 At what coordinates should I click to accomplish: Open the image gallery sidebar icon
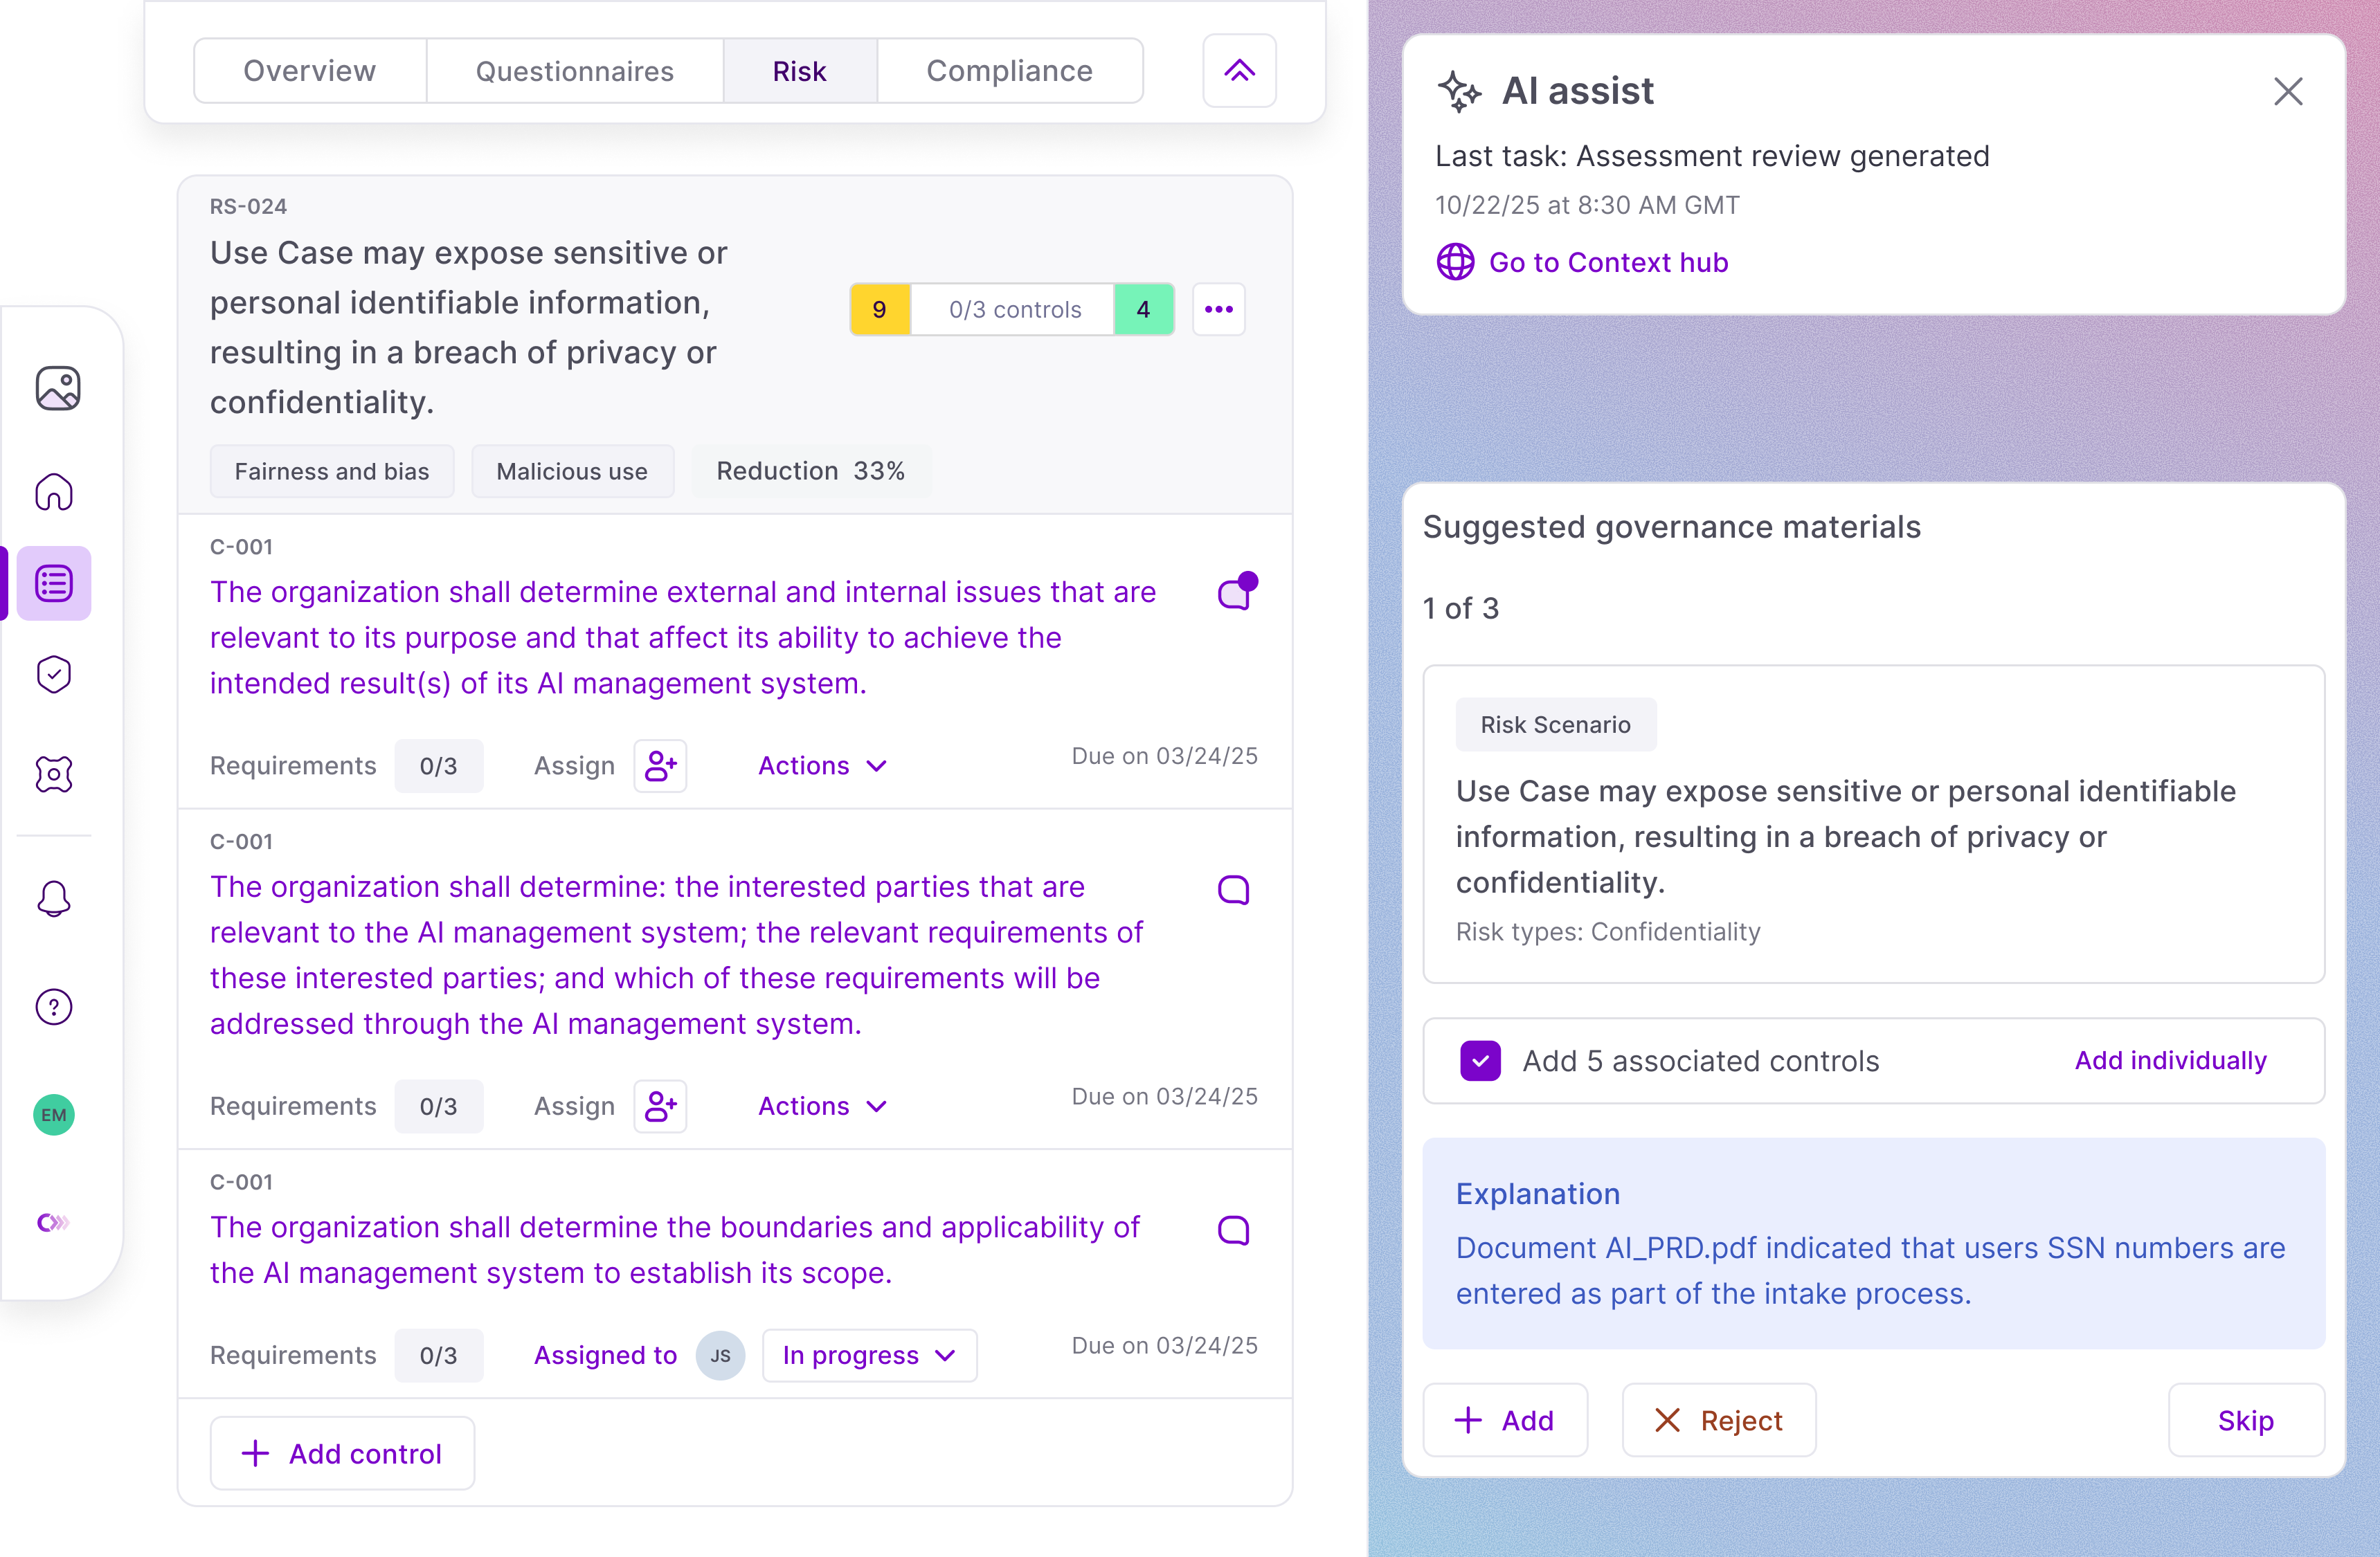coord(57,388)
